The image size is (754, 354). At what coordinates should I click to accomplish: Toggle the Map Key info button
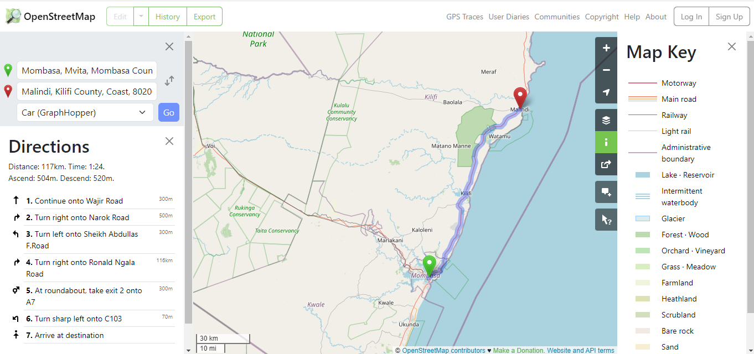(606, 142)
